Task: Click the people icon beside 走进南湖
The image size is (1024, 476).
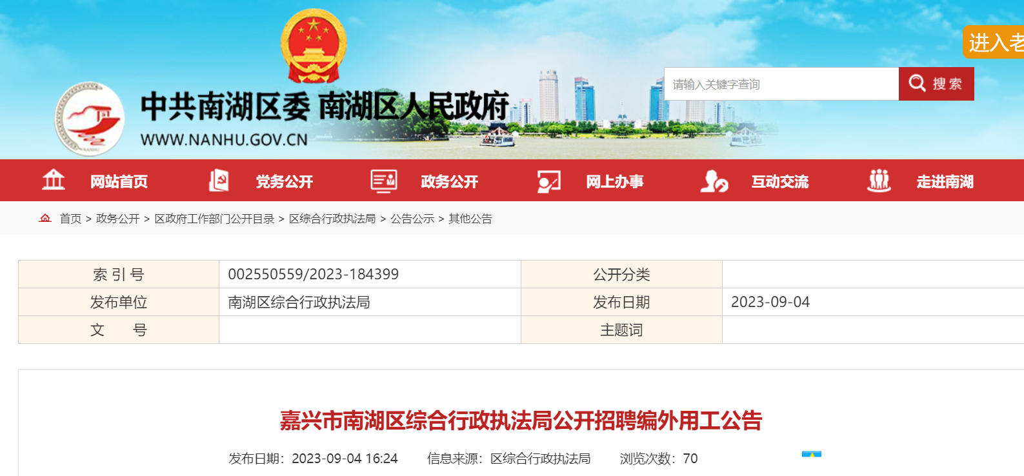Action: (x=879, y=181)
